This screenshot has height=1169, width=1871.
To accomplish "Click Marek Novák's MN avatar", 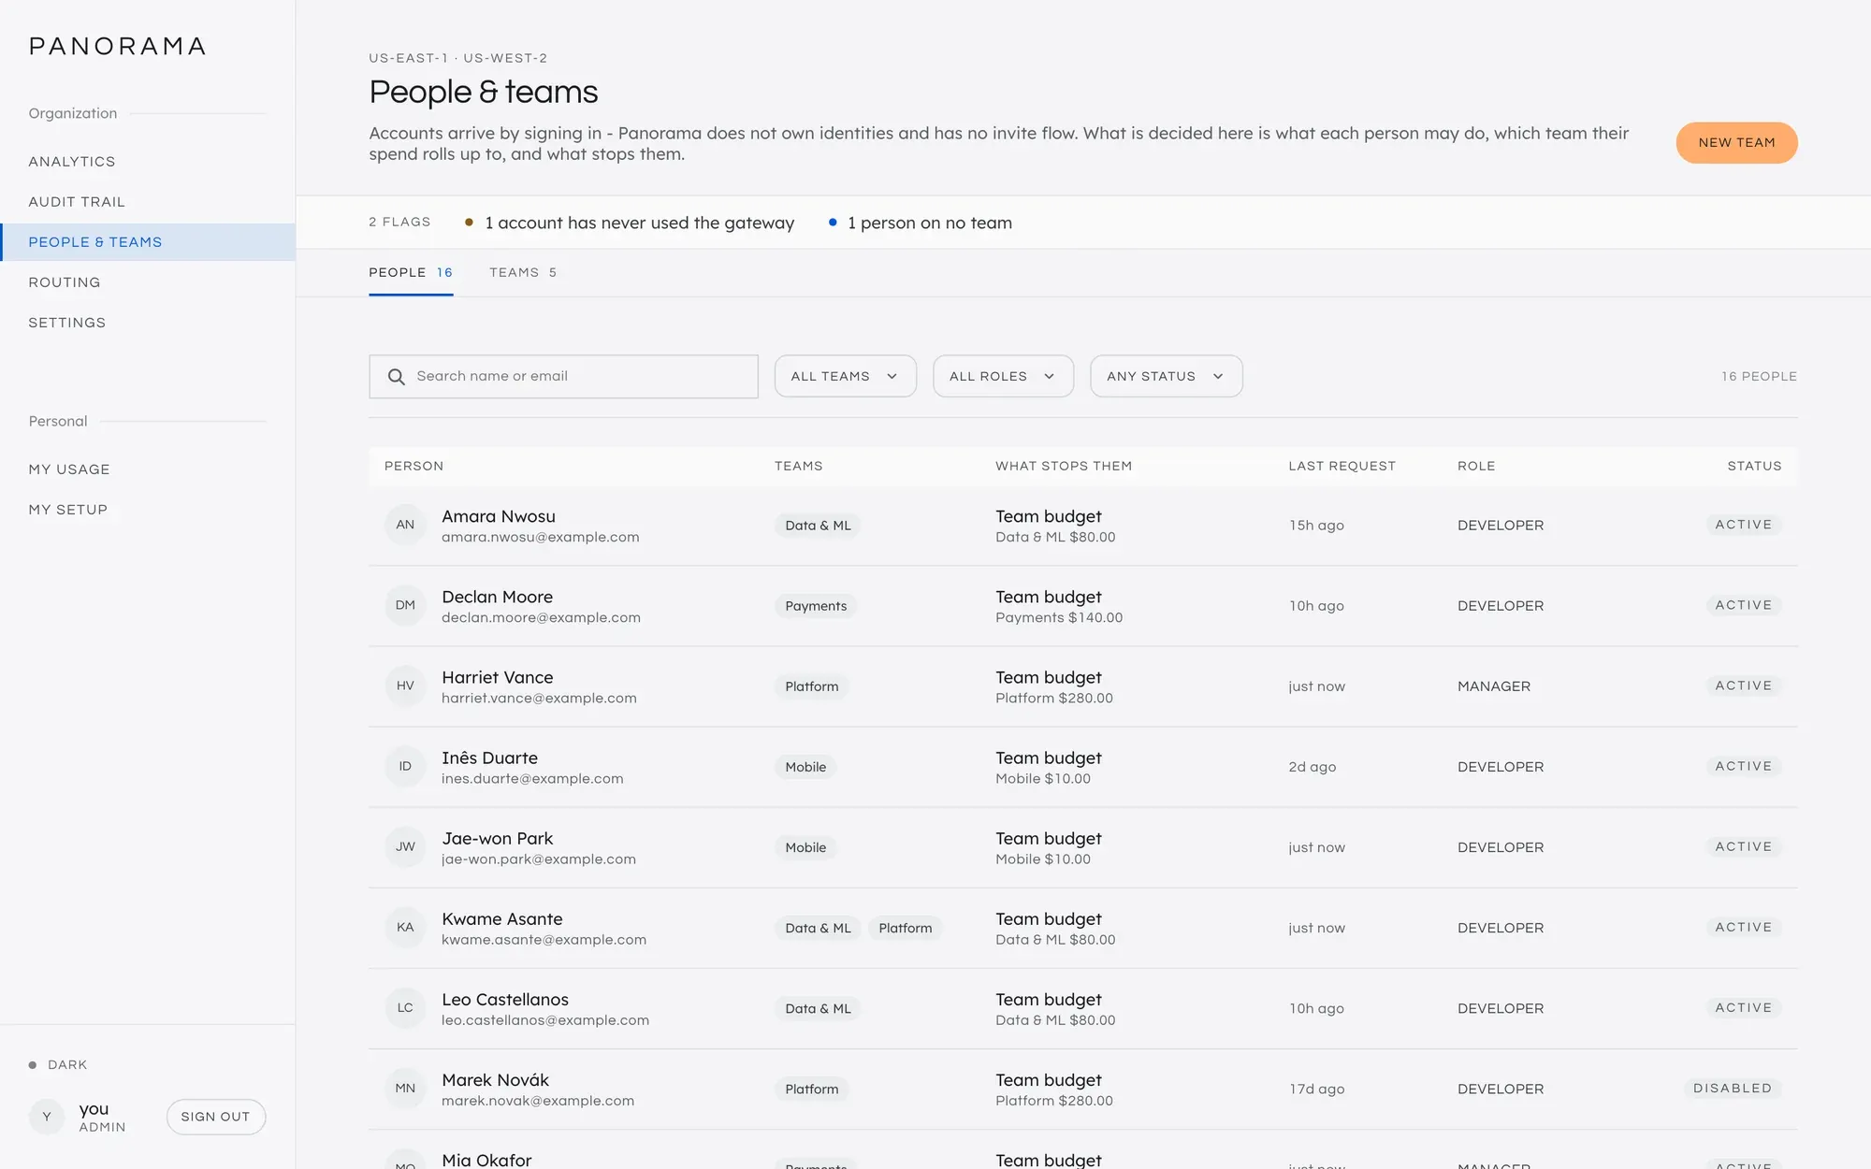I will pyautogui.click(x=405, y=1088).
